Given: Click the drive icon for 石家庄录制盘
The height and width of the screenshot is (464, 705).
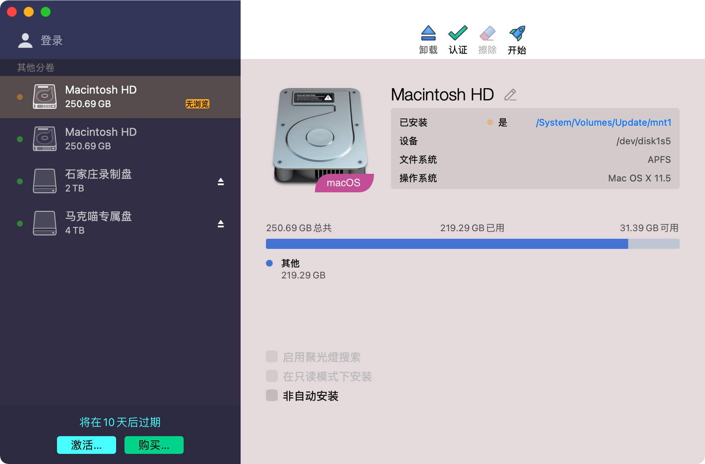Looking at the screenshot, I should (x=45, y=181).
